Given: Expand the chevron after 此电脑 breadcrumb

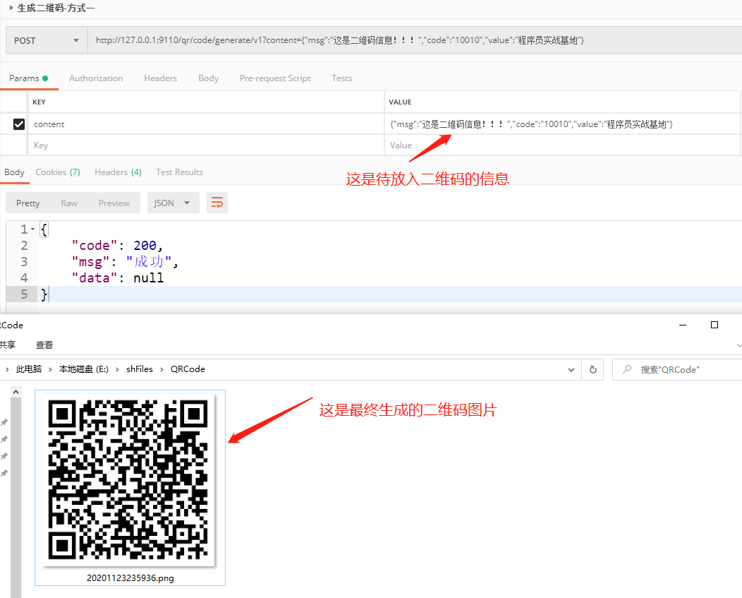Looking at the screenshot, I should click(50, 369).
